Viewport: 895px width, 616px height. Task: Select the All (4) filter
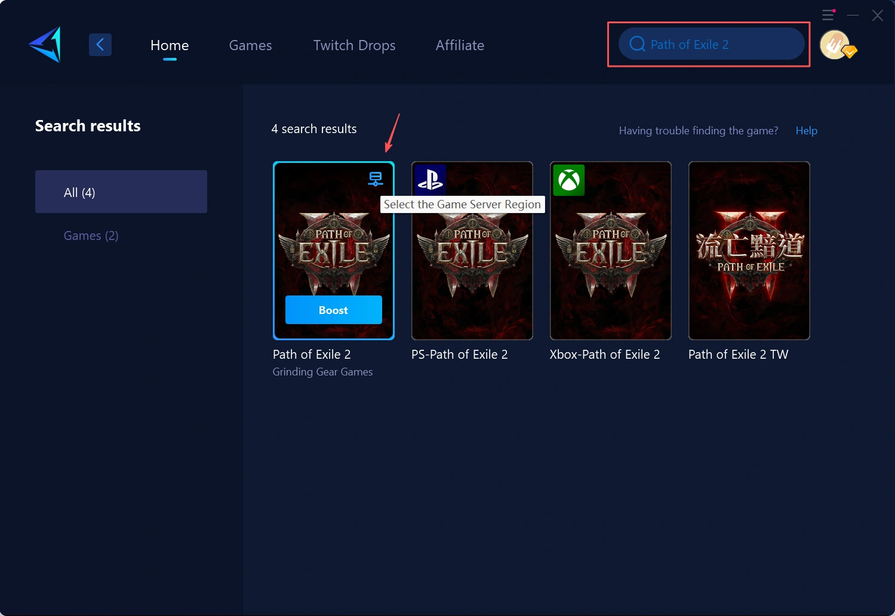coord(121,192)
